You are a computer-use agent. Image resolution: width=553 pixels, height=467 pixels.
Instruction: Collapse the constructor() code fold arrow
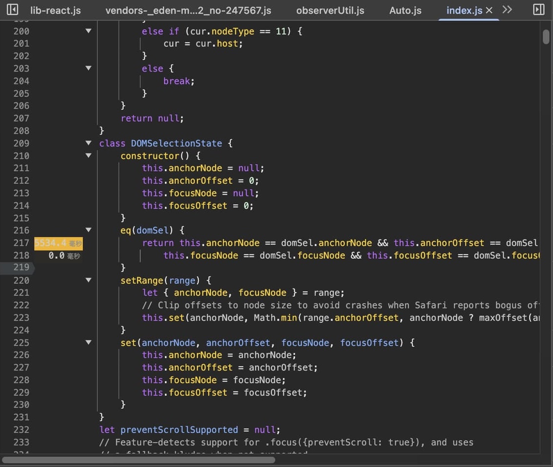coord(88,156)
